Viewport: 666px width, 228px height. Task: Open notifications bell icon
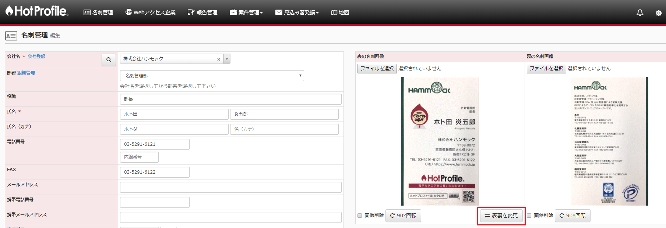[640, 12]
